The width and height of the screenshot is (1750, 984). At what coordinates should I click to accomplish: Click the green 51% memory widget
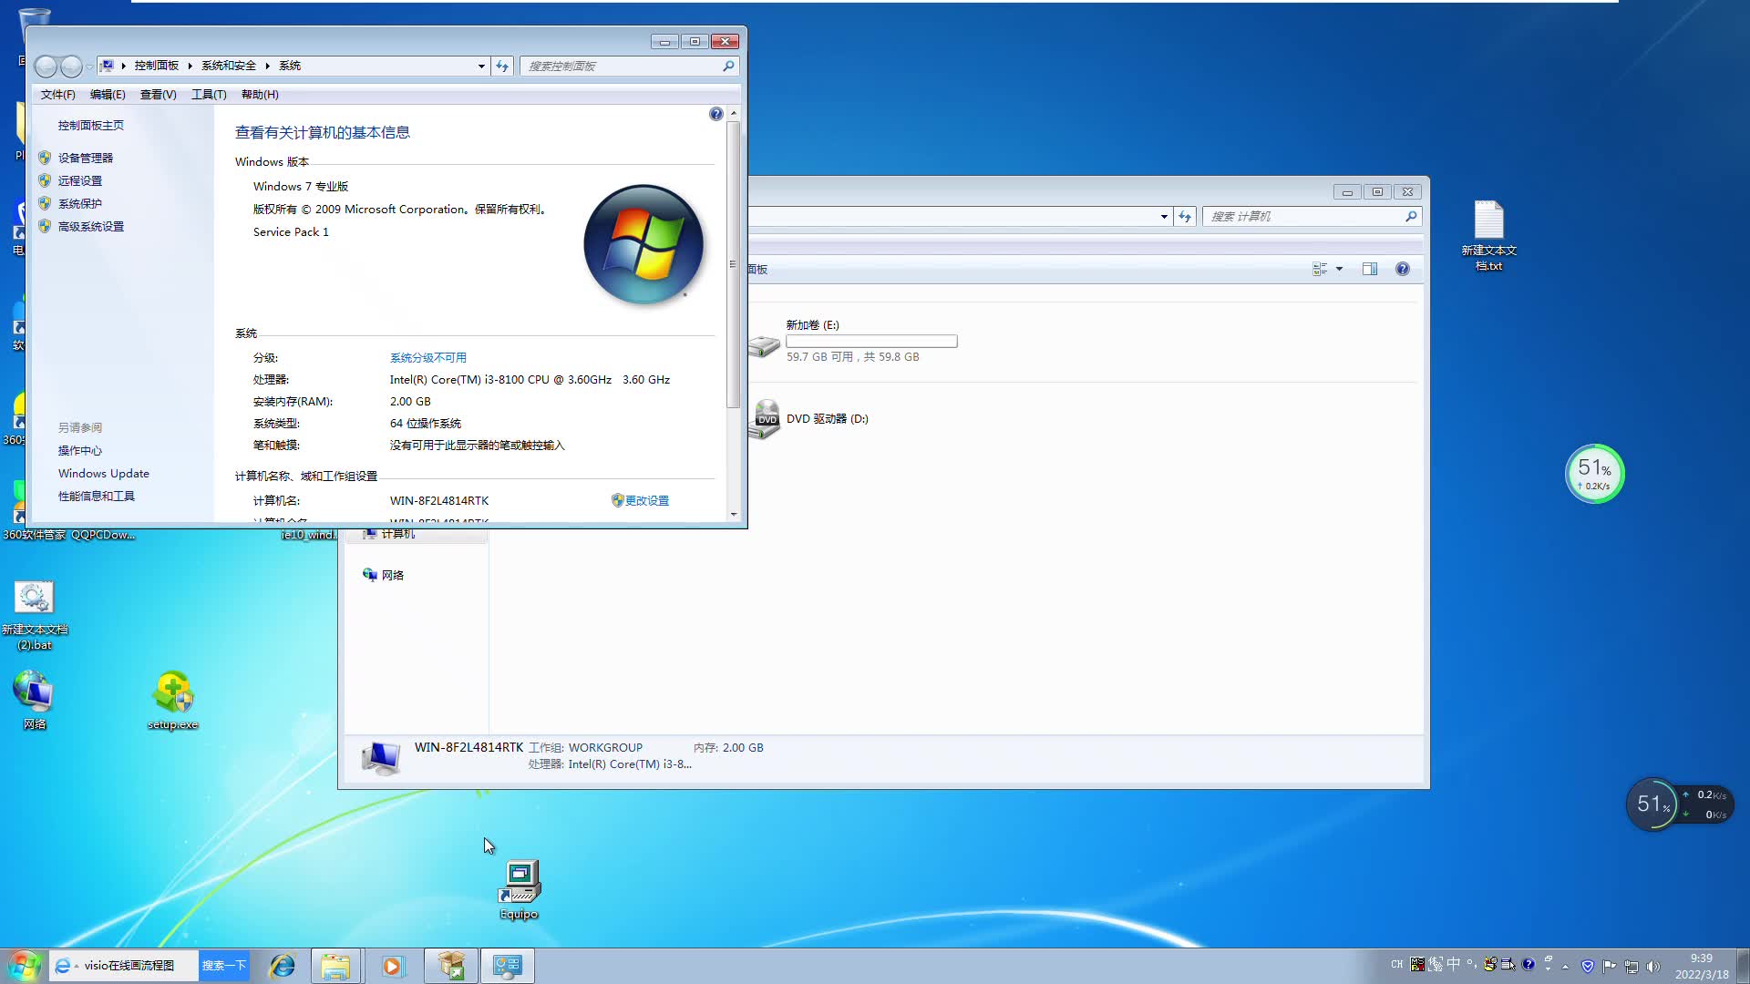click(1594, 474)
